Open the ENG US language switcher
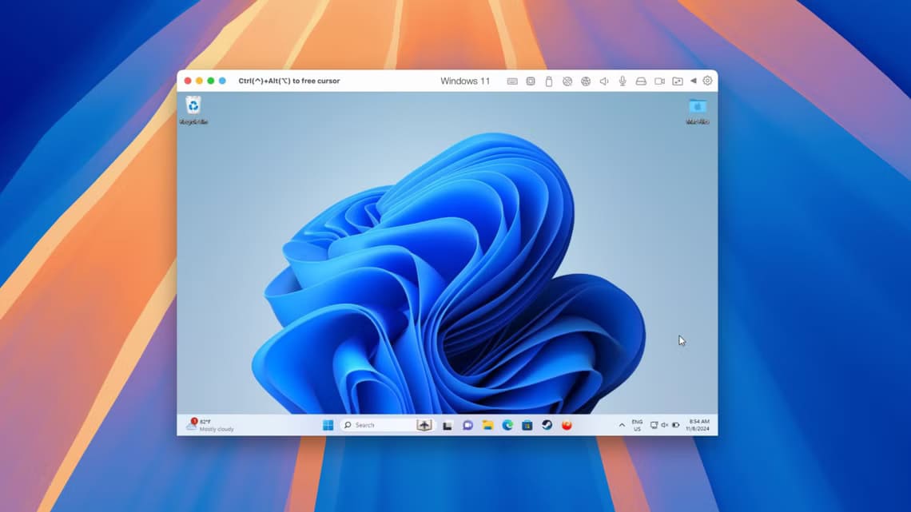Screen dimensions: 911x512 637,425
